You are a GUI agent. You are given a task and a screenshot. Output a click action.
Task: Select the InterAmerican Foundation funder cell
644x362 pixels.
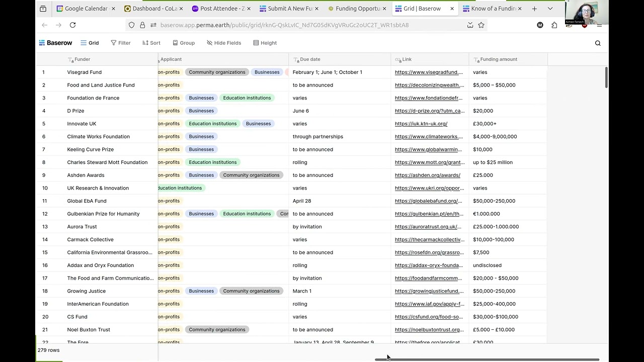tap(97, 304)
